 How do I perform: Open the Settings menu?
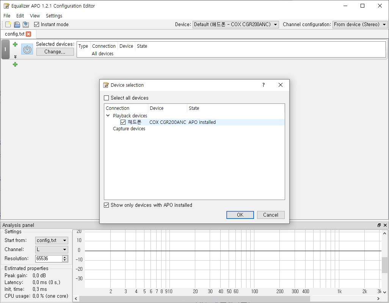[x=54, y=16]
